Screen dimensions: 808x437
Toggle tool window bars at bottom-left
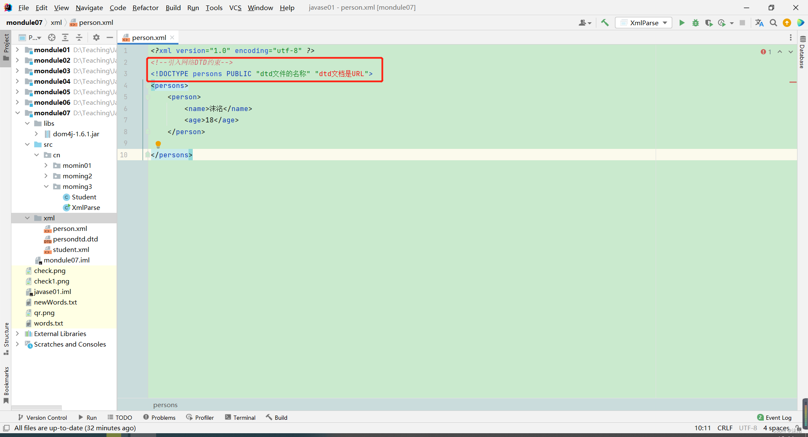tap(6, 428)
